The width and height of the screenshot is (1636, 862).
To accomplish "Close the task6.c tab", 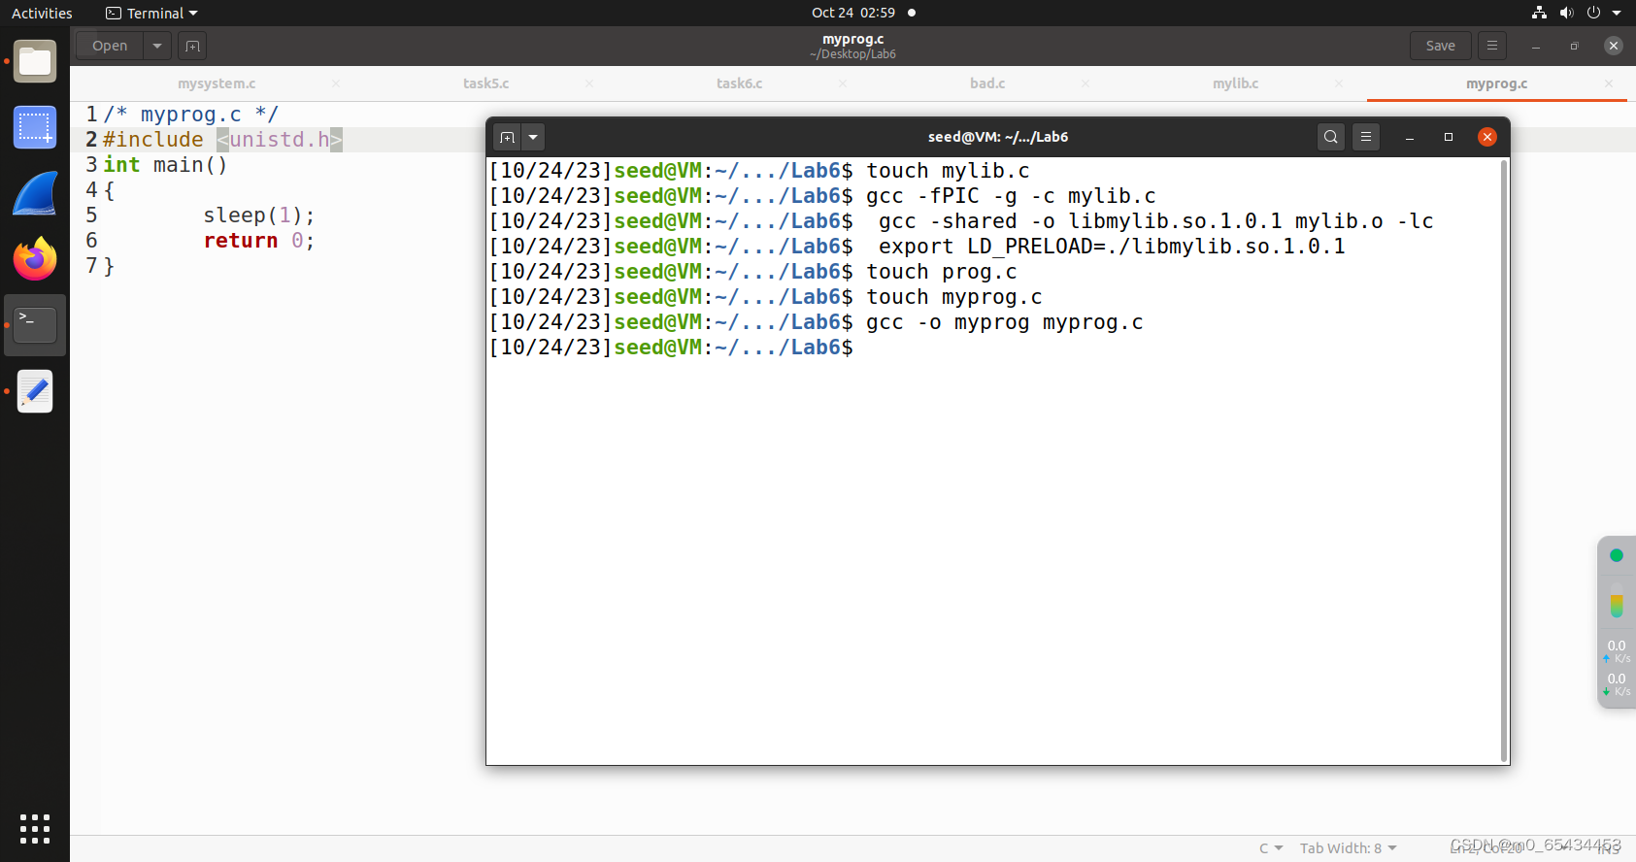I will (x=843, y=83).
